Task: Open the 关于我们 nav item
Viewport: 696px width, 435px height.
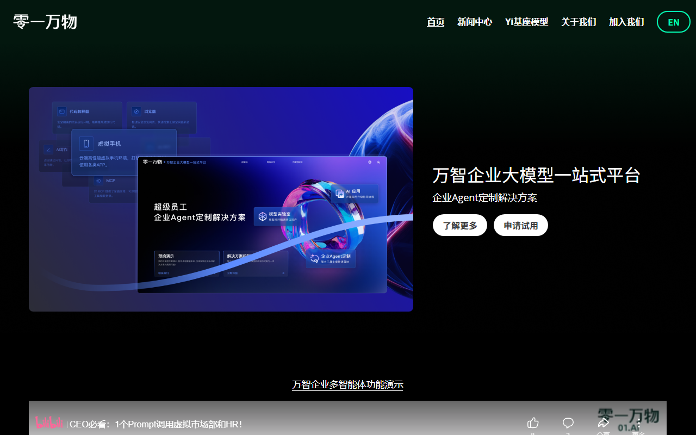Action: click(579, 22)
